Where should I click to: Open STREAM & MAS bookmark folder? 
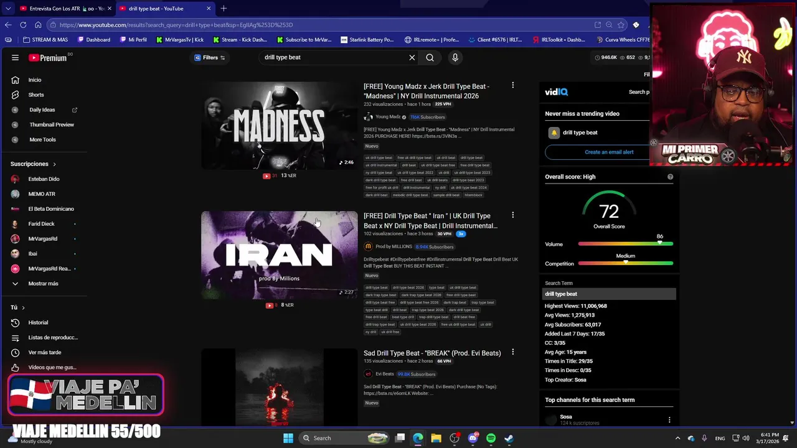pyautogui.click(x=45, y=40)
